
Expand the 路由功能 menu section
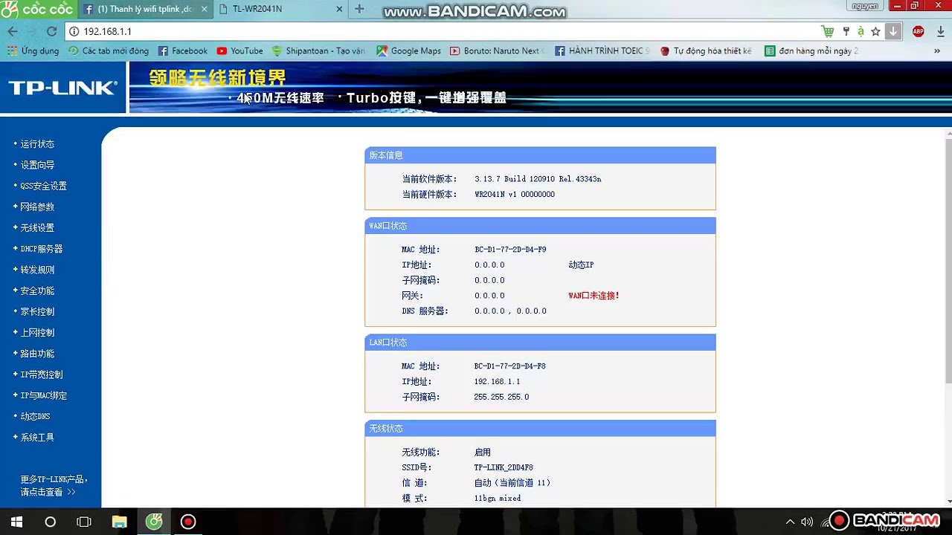[x=37, y=354]
